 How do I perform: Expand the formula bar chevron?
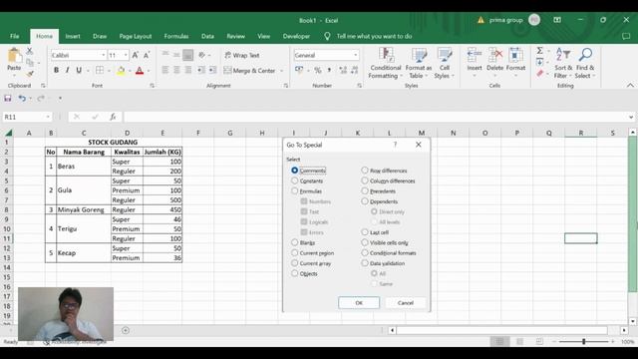click(631, 117)
